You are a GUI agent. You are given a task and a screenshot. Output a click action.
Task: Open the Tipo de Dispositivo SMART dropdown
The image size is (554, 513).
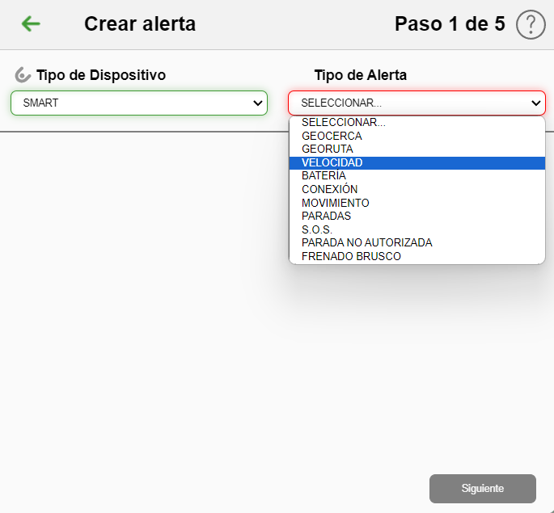tap(138, 103)
